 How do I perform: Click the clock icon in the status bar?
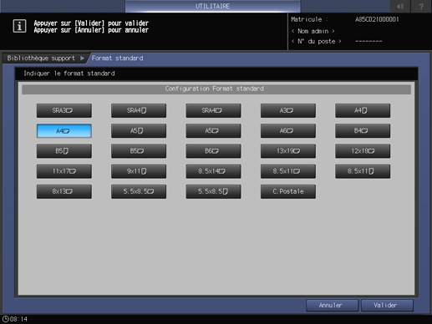6,319
